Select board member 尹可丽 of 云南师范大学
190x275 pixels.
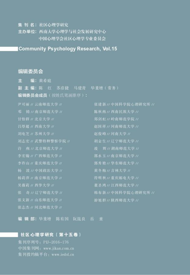click(40, 104)
